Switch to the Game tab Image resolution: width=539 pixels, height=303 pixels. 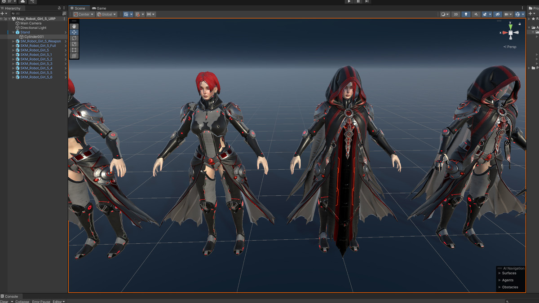[x=99, y=8]
